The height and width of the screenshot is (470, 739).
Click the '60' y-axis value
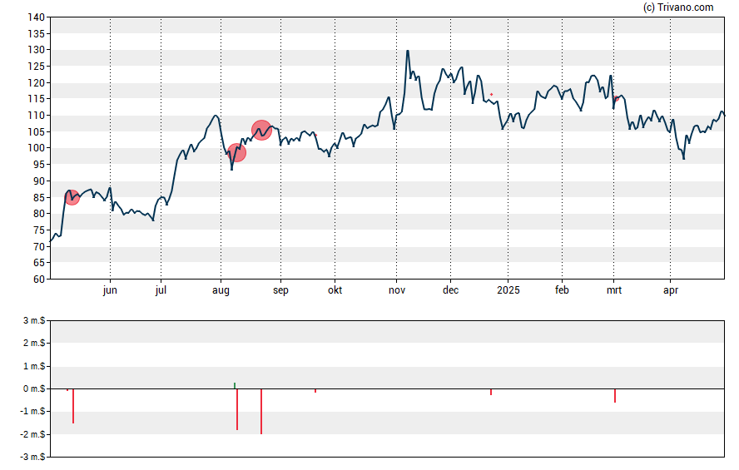point(38,280)
